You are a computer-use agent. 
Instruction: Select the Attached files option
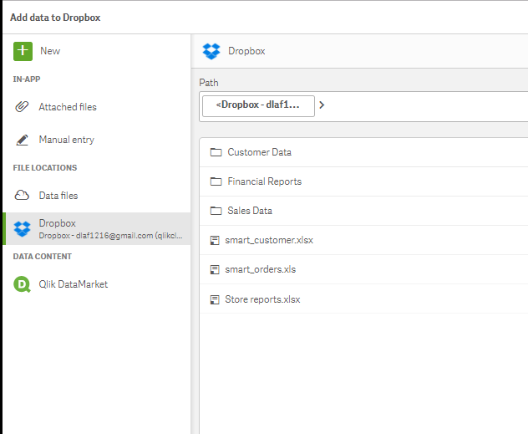coord(68,107)
